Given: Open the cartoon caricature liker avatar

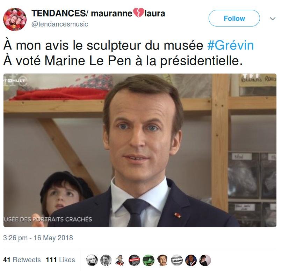Looking at the screenshot, I should pos(120,260).
